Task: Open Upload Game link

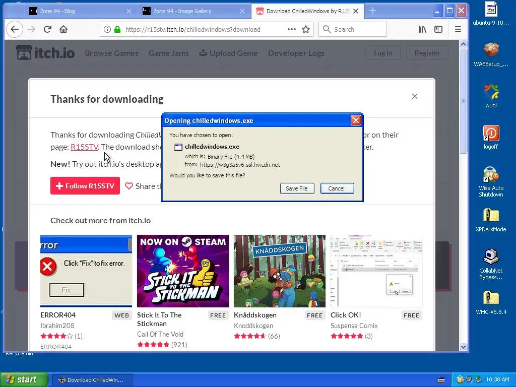Action: [228, 53]
